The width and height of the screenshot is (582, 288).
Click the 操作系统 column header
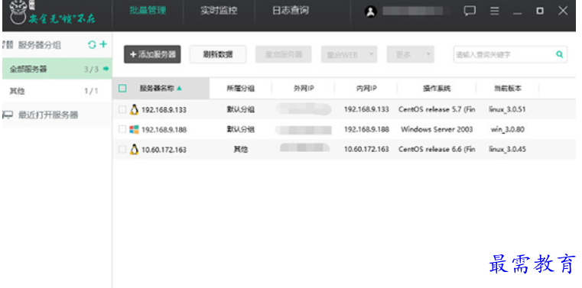coord(437,88)
